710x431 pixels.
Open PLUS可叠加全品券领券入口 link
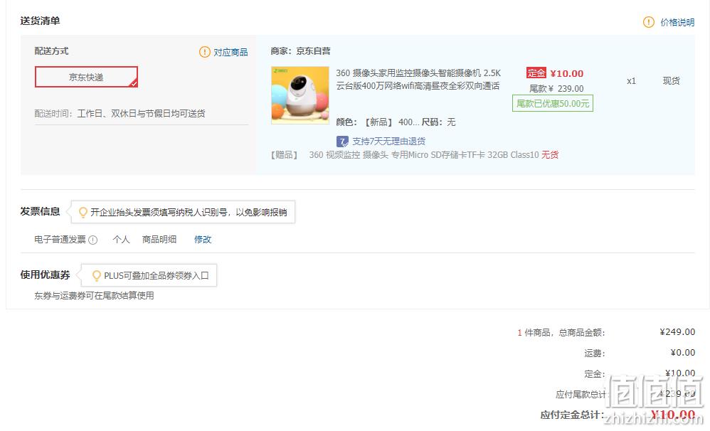click(x=157, y=276)
